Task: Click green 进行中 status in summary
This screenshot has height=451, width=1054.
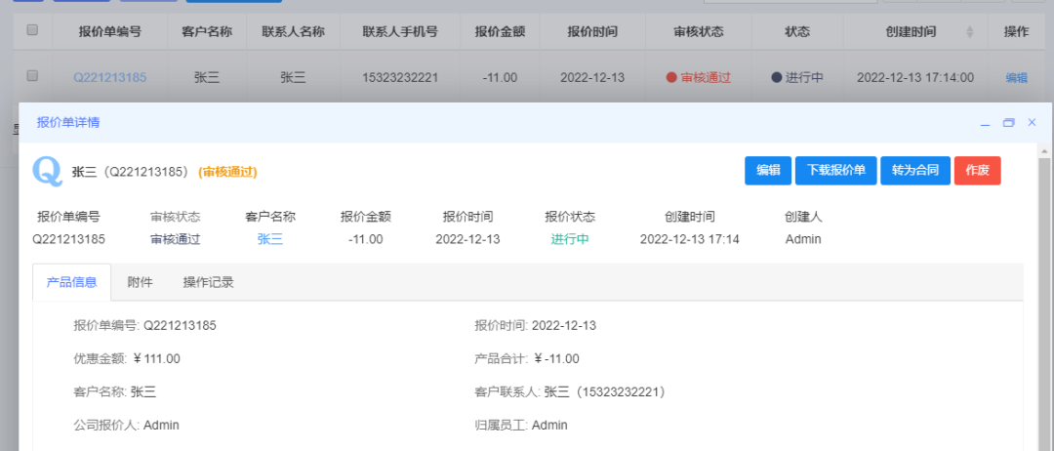Action: click(x=570, y=239)
